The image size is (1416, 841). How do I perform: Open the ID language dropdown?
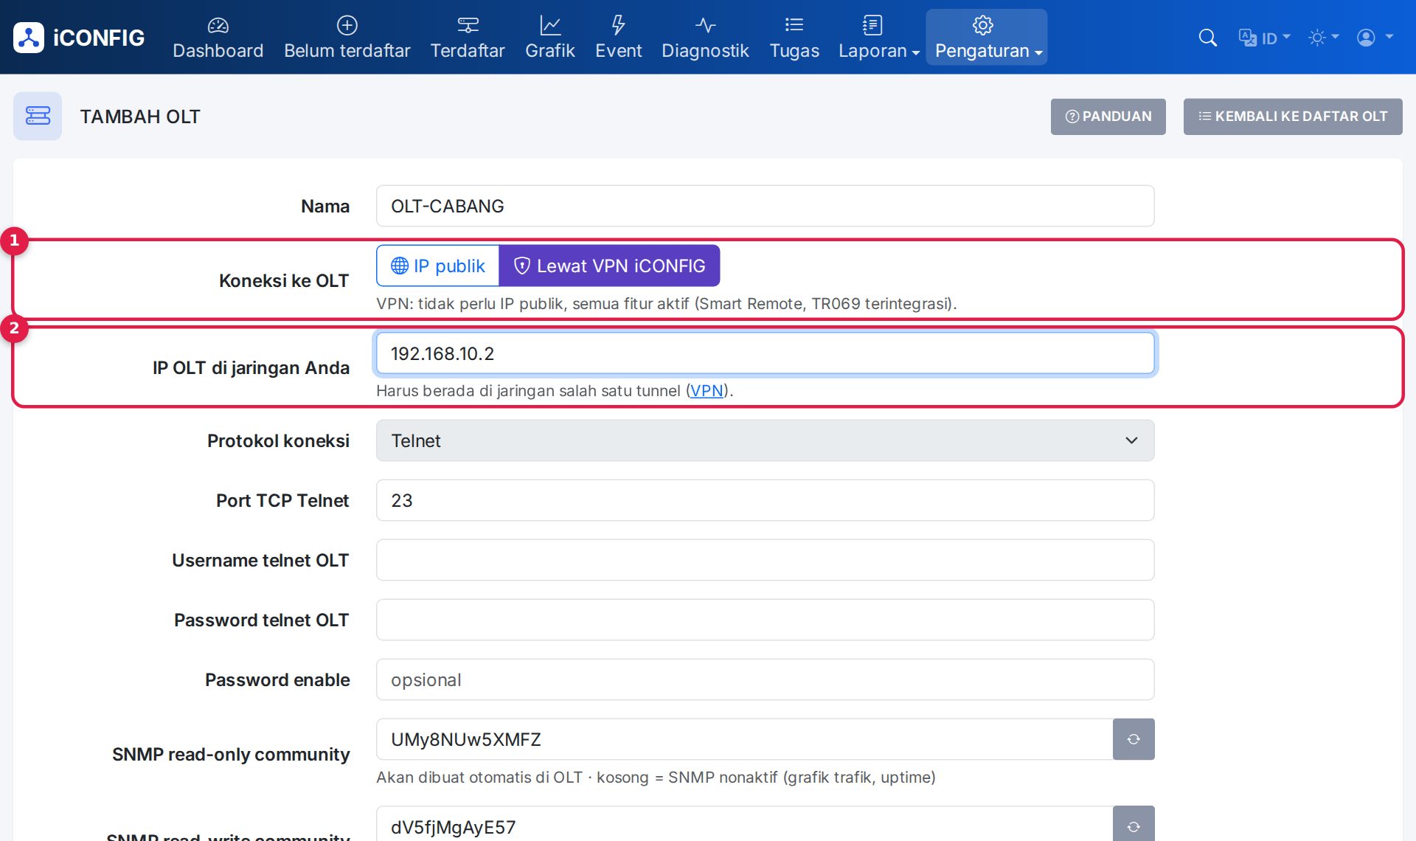1264,38
